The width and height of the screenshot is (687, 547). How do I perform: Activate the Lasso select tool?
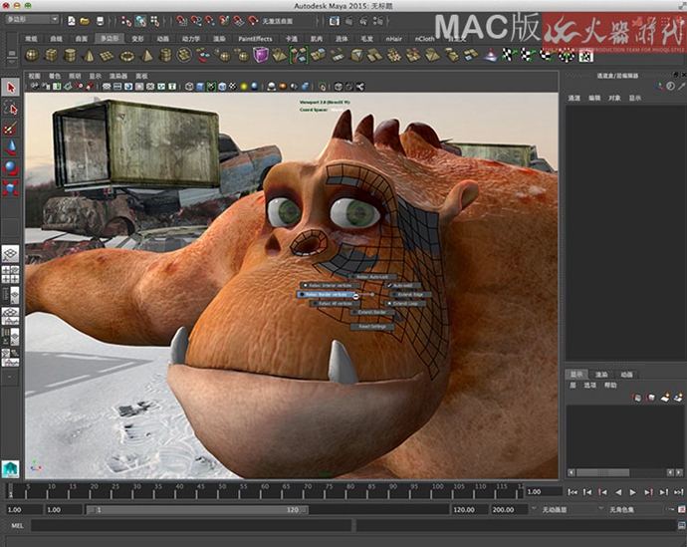pyautogui.click(x=11, y=108)
